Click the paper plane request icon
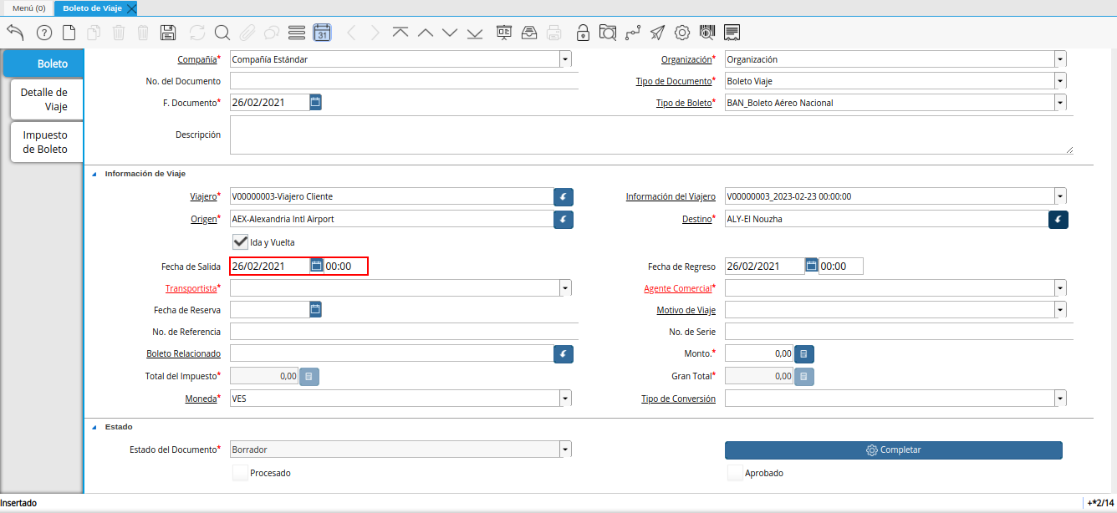Viewport: 1117px width, 513px height. pos(658,33)
